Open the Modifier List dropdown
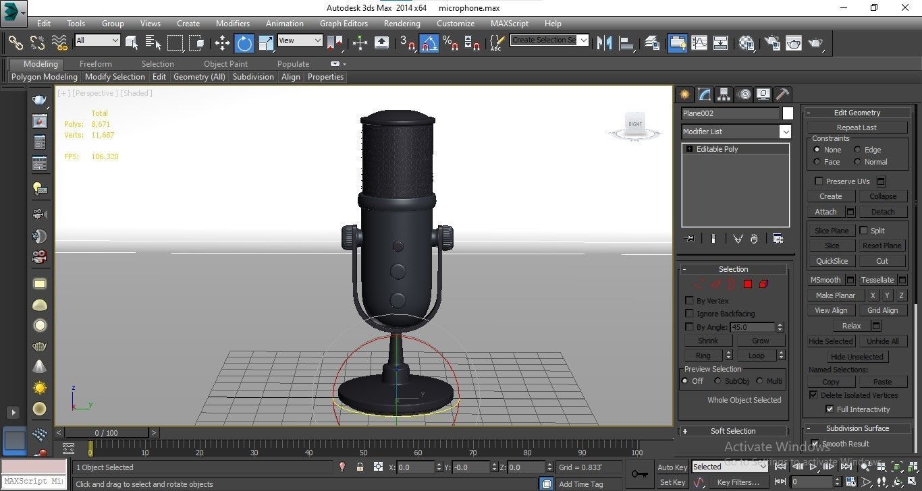Viewport: 922px width, 491px height. click(785, 132)
